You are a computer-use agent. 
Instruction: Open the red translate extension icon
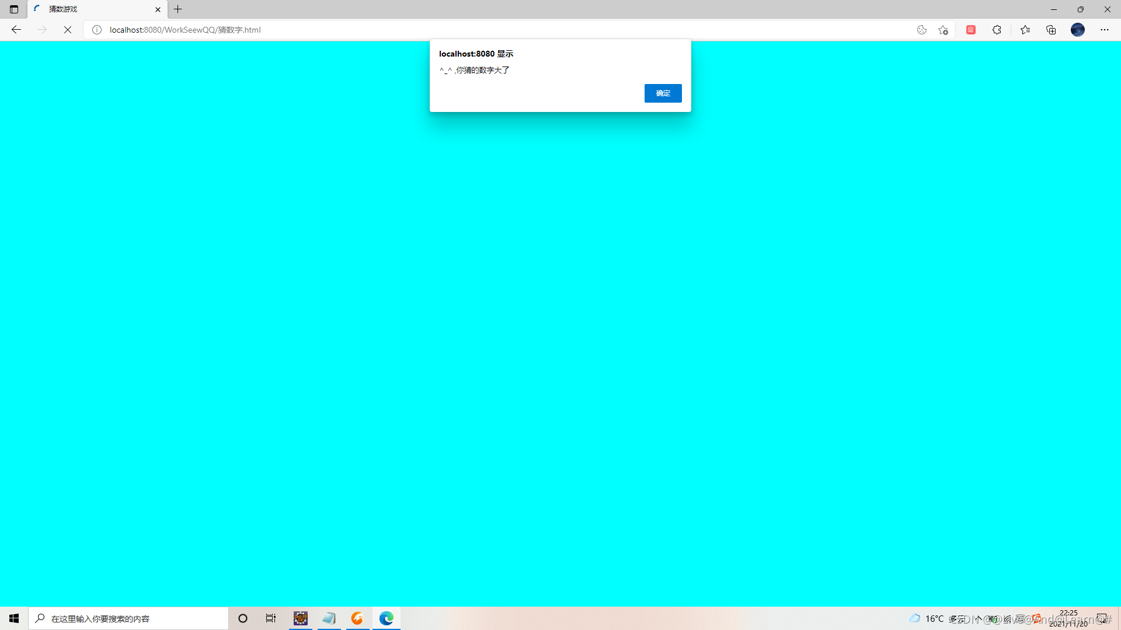pyautogui.click(x=971, y=30)
